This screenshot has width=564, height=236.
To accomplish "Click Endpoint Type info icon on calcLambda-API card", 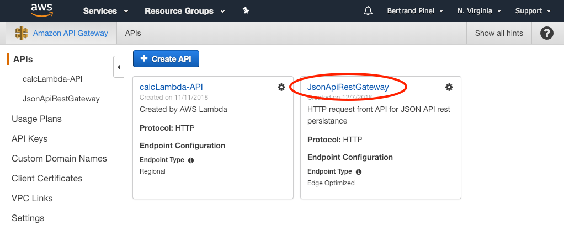I will click(191, 160).
